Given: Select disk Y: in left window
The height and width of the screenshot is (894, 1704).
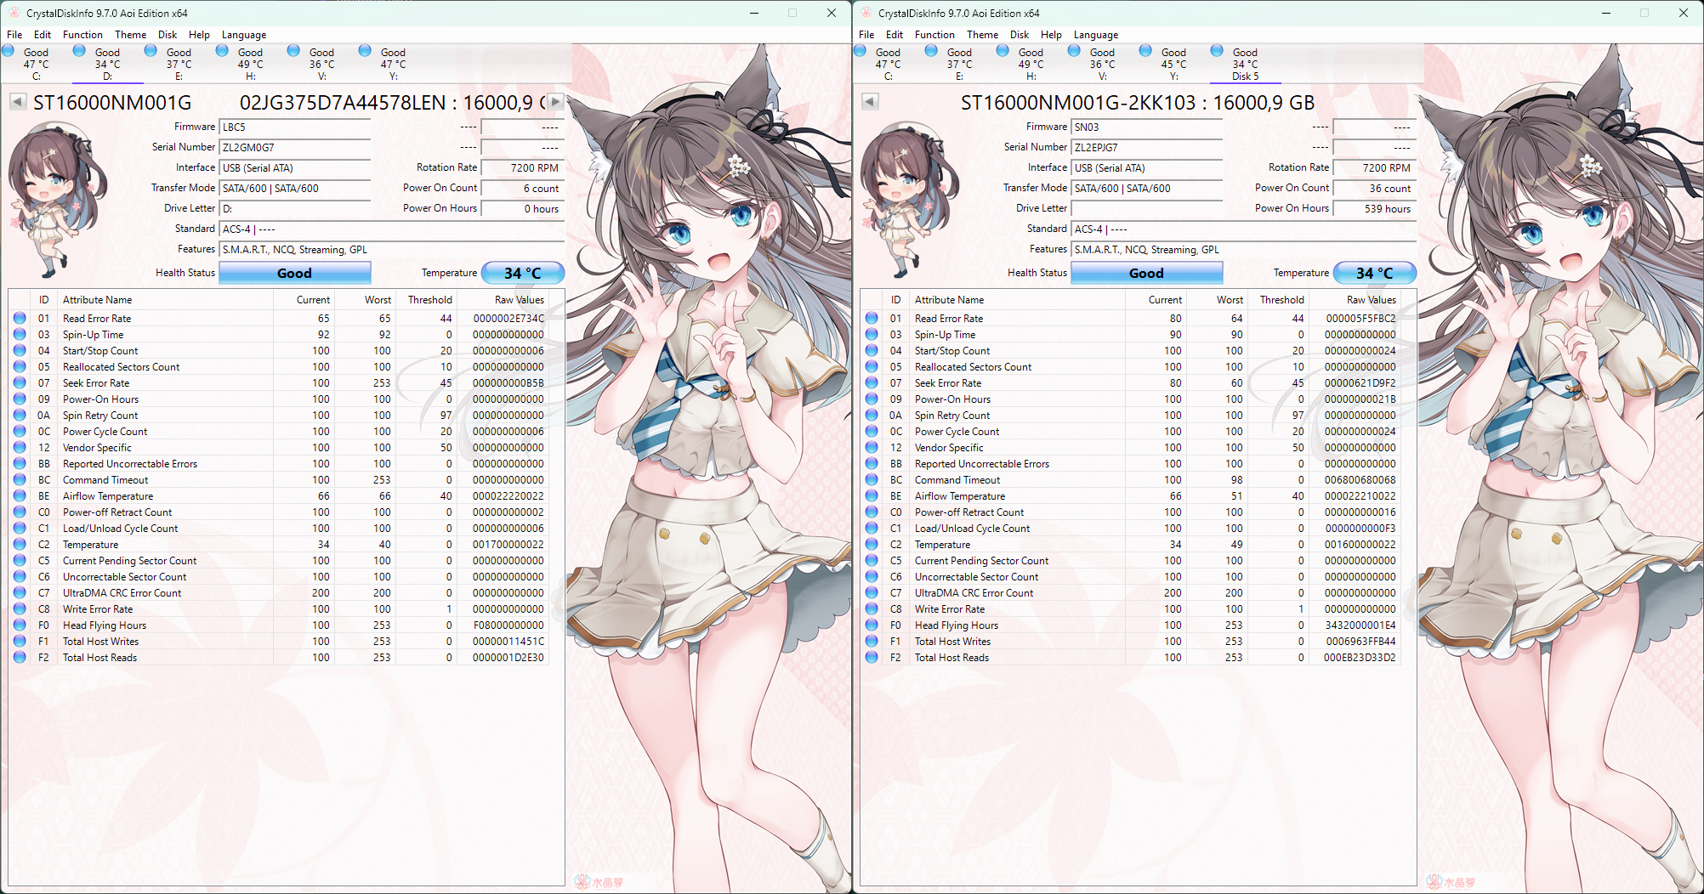Looking at the screenshot, I should coord(393,64).
